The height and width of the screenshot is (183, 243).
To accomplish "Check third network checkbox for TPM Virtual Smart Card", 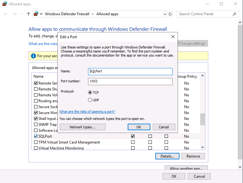I will click(166, 142).
